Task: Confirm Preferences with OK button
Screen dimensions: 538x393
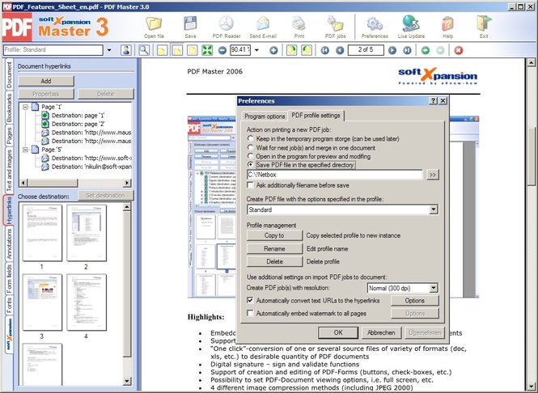Action: pyautogui.click(x=338, y=332)
